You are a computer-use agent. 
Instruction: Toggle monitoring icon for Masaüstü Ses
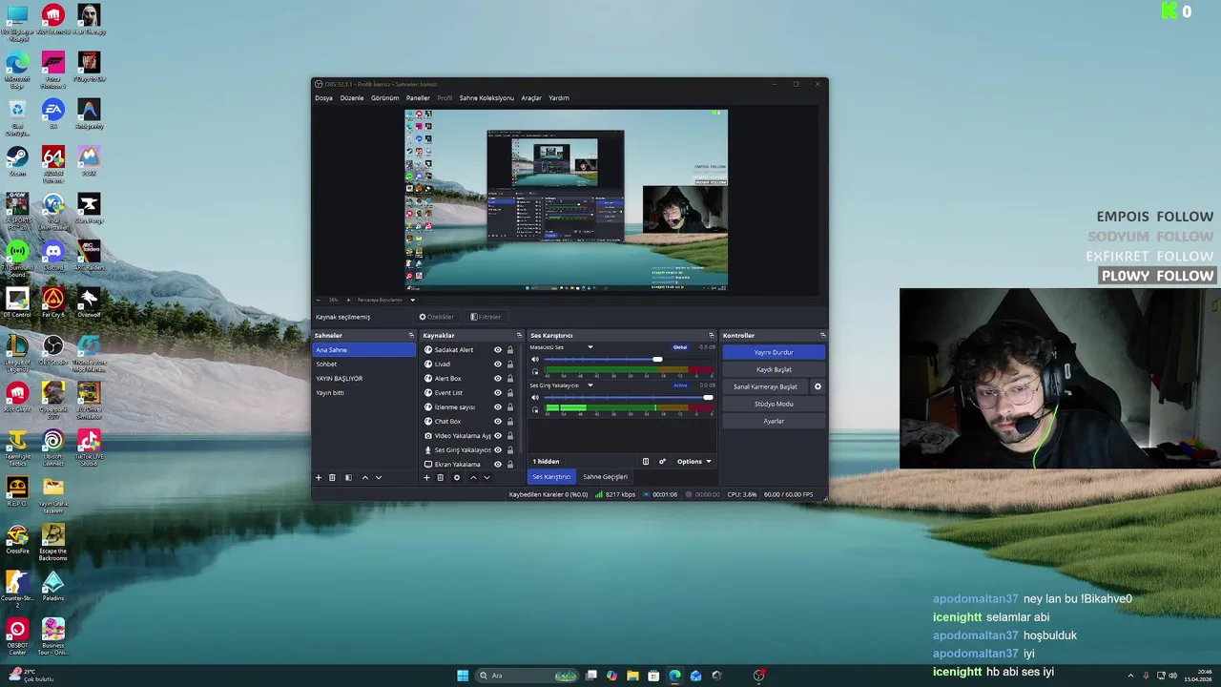535,372
